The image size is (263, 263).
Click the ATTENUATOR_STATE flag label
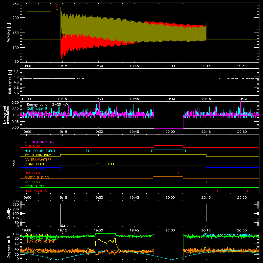(x=40, y=142)
